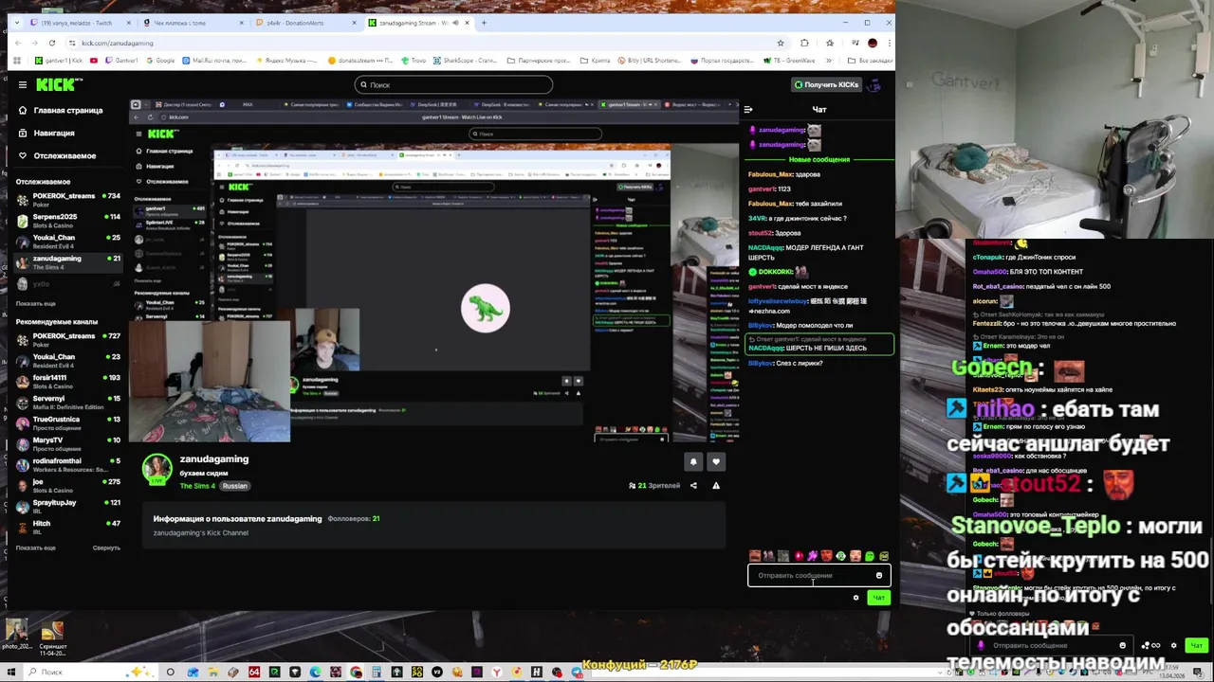Report stream via the warning triangle icon

(716, 486)
